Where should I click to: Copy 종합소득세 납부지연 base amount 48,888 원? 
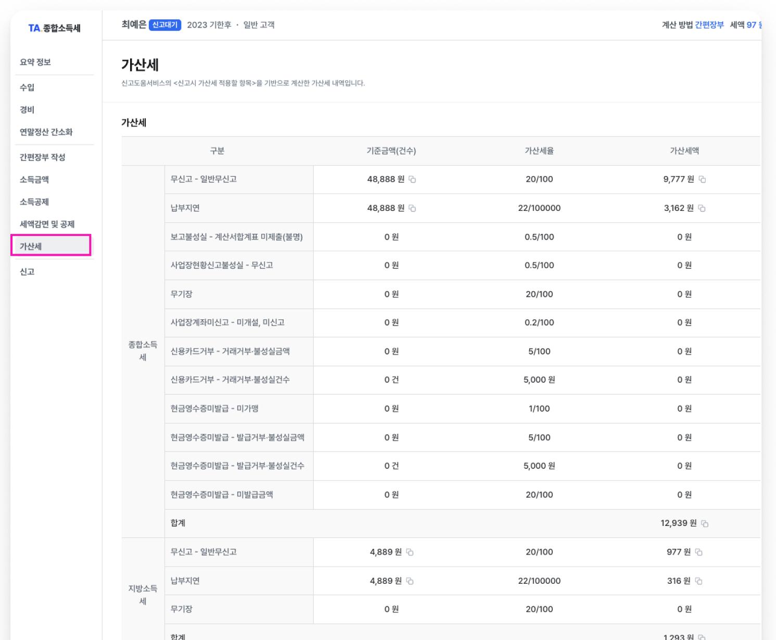(x=412, y=208)
